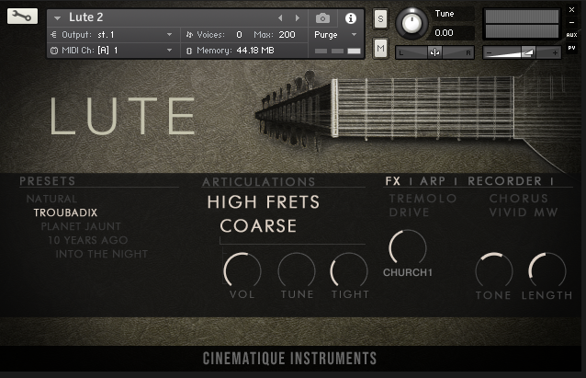This screenshot has width=586, height=378.
Task: Click the output volume slider
Action: tap(522, 52)
